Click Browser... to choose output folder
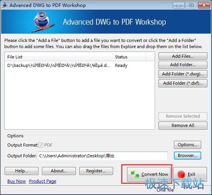Viewport: 212px width, 195px height. (187, 155)
